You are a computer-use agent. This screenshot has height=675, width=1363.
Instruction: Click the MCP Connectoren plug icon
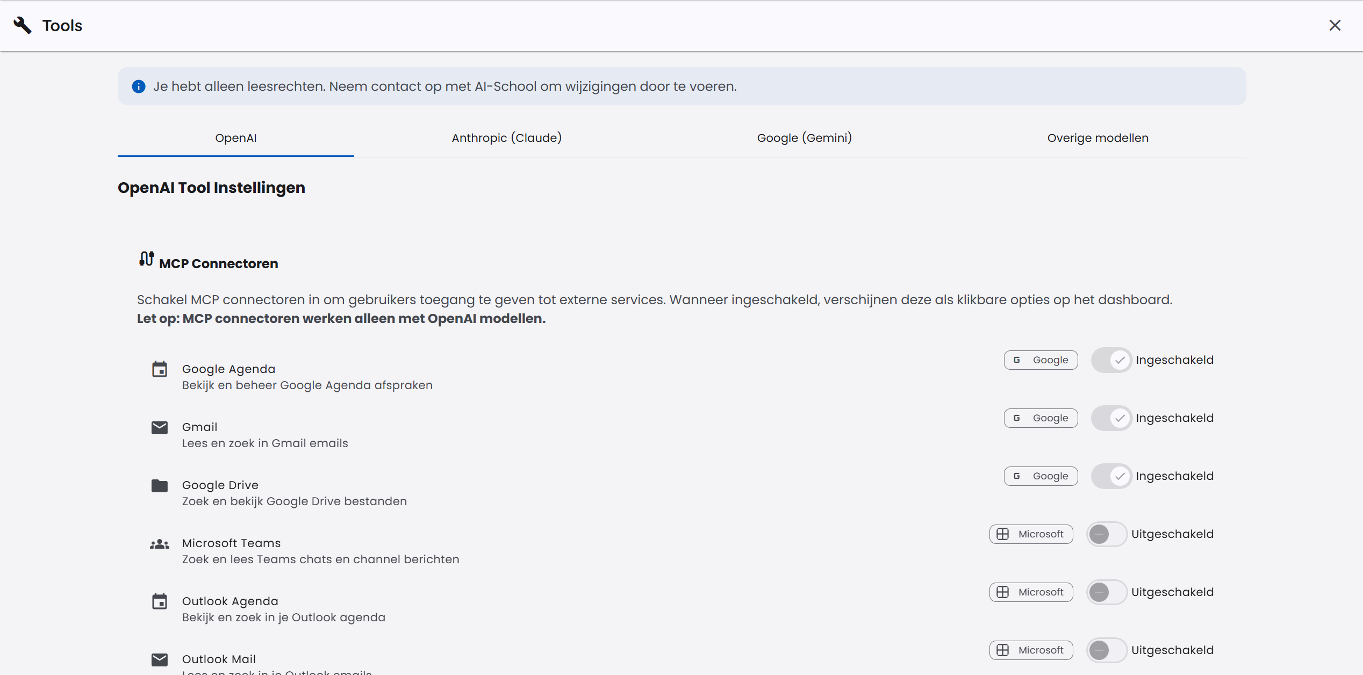point(145,259)
